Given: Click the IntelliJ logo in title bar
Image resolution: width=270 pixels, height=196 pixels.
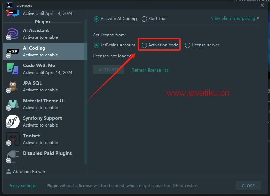Looking at the screenshot, I should tap(9, 5).
